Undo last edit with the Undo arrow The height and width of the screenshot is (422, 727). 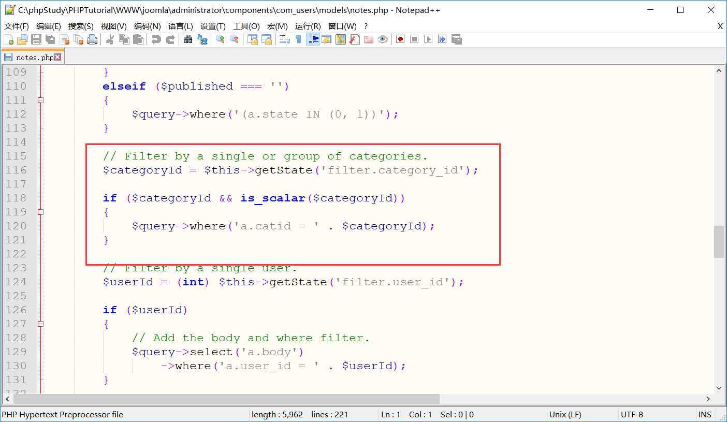(156, 39)
